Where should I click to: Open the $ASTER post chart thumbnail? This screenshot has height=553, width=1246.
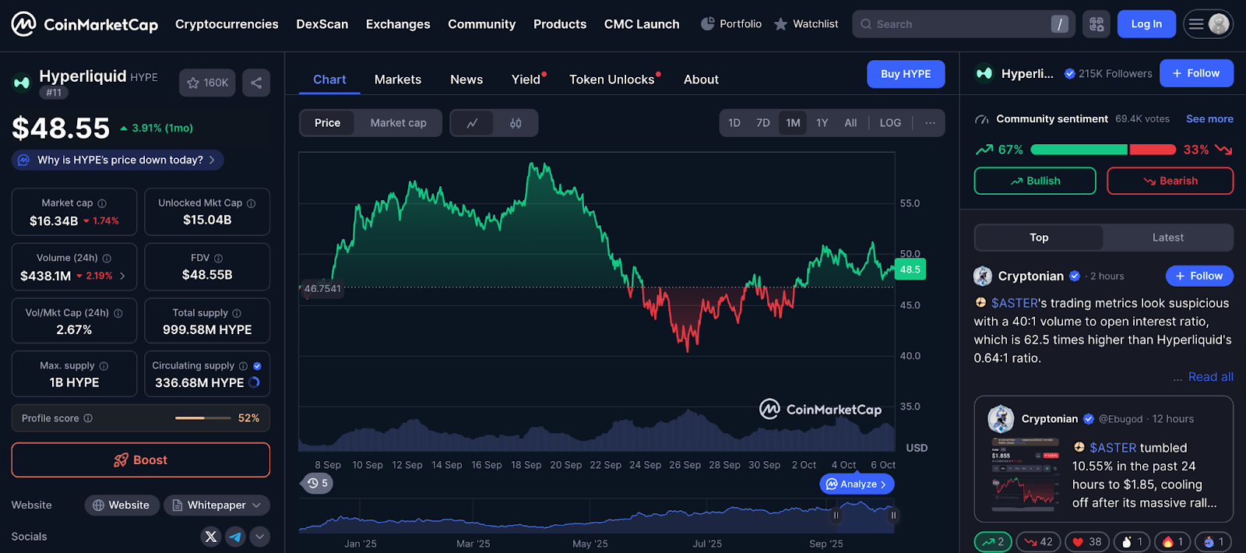click(x=1025, y=474)
